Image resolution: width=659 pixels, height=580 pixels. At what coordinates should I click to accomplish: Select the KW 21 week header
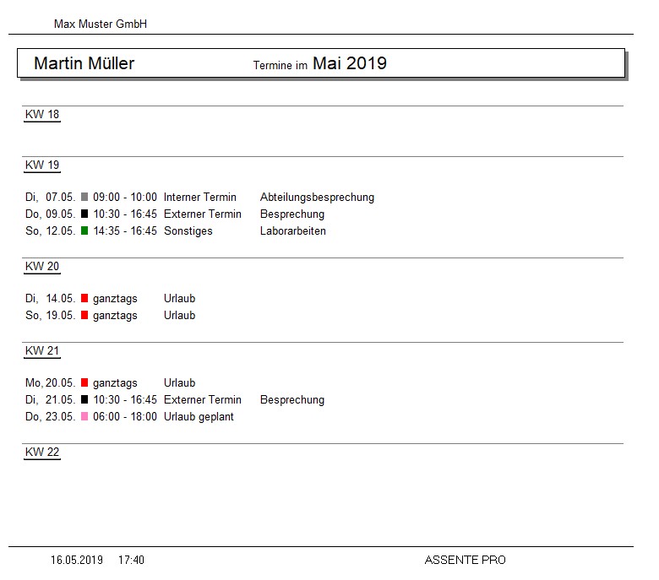pyautogui.click(x=42, y=350)
